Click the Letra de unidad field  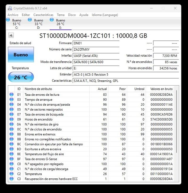point(96,68)
